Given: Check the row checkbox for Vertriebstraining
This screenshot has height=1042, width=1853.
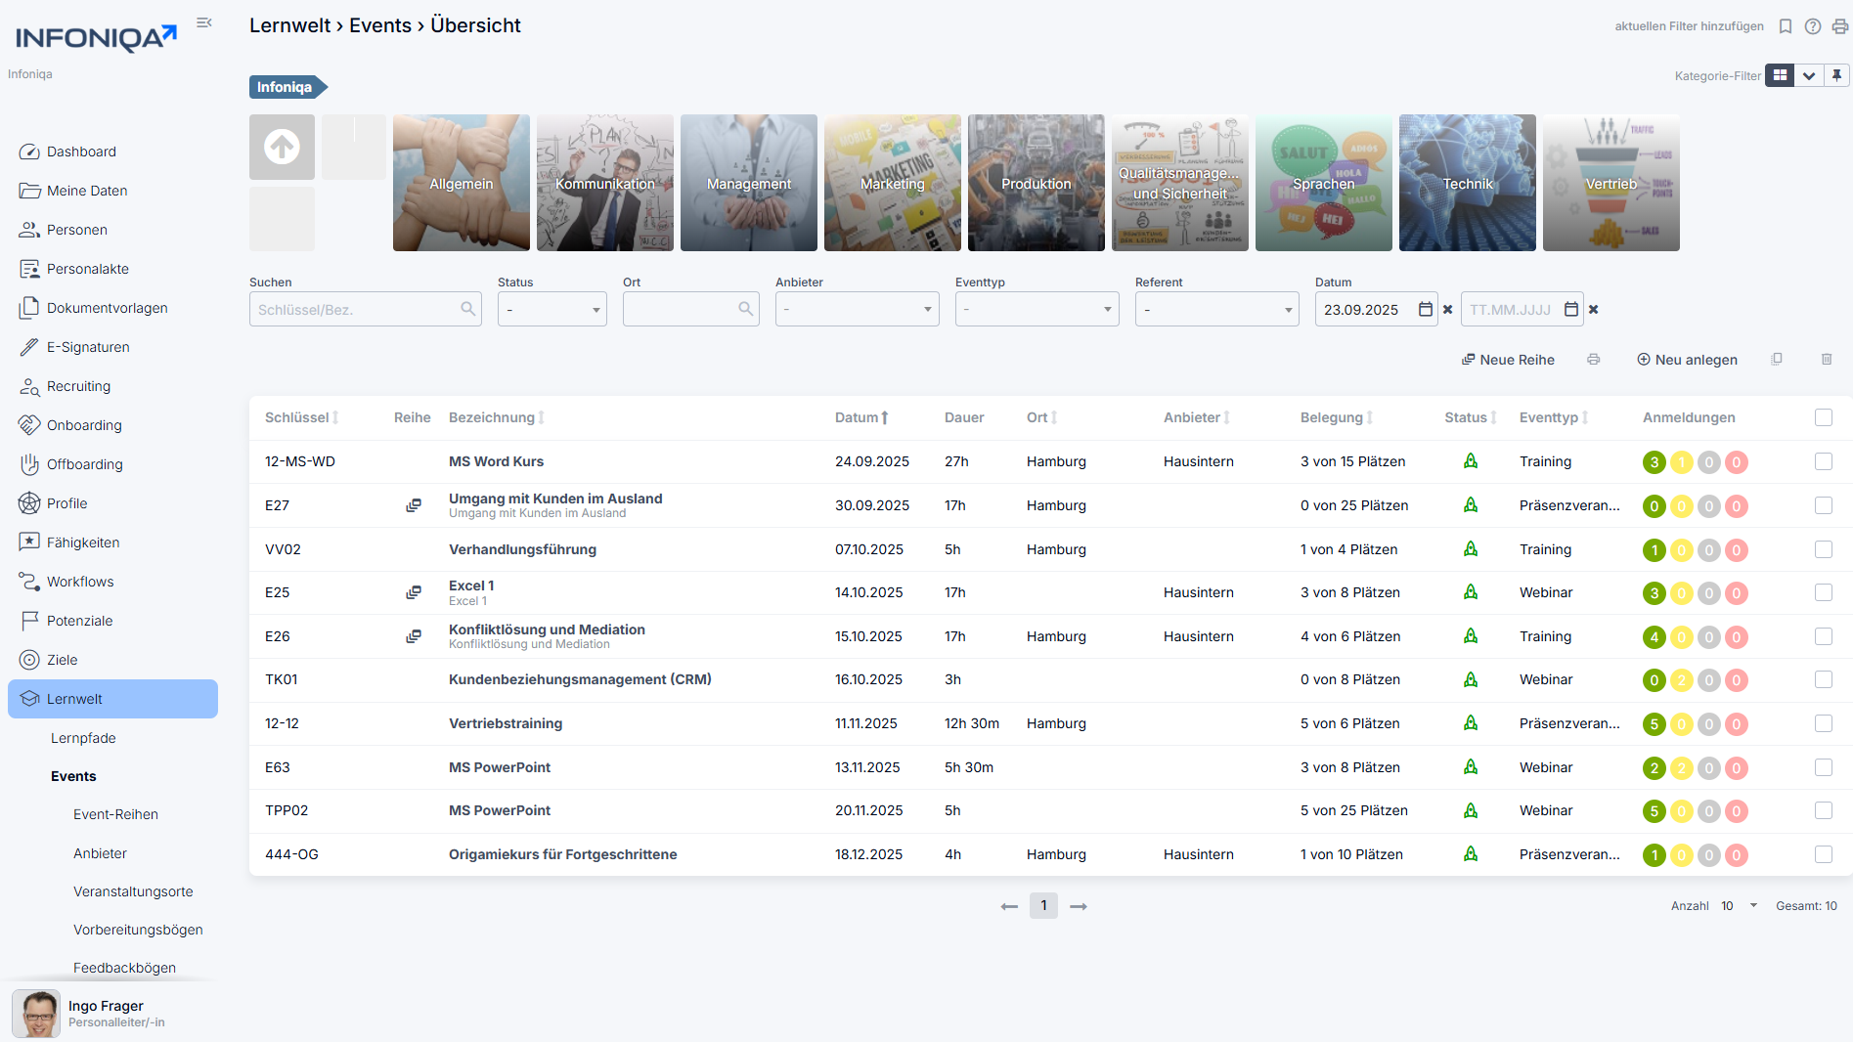Looking at the screenshot, I should pyautogui.click(x=1823, y=723).
